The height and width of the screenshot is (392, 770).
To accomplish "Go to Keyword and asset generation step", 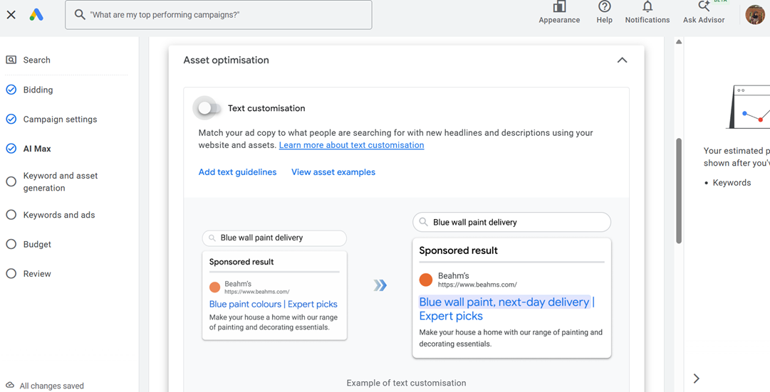I will pos(61,181).
